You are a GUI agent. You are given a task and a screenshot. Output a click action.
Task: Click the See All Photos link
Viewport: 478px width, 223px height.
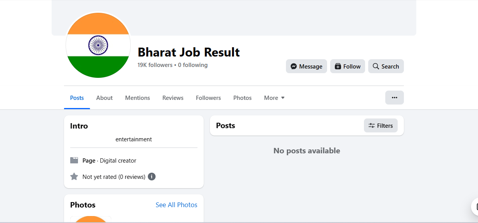(176, 205)
